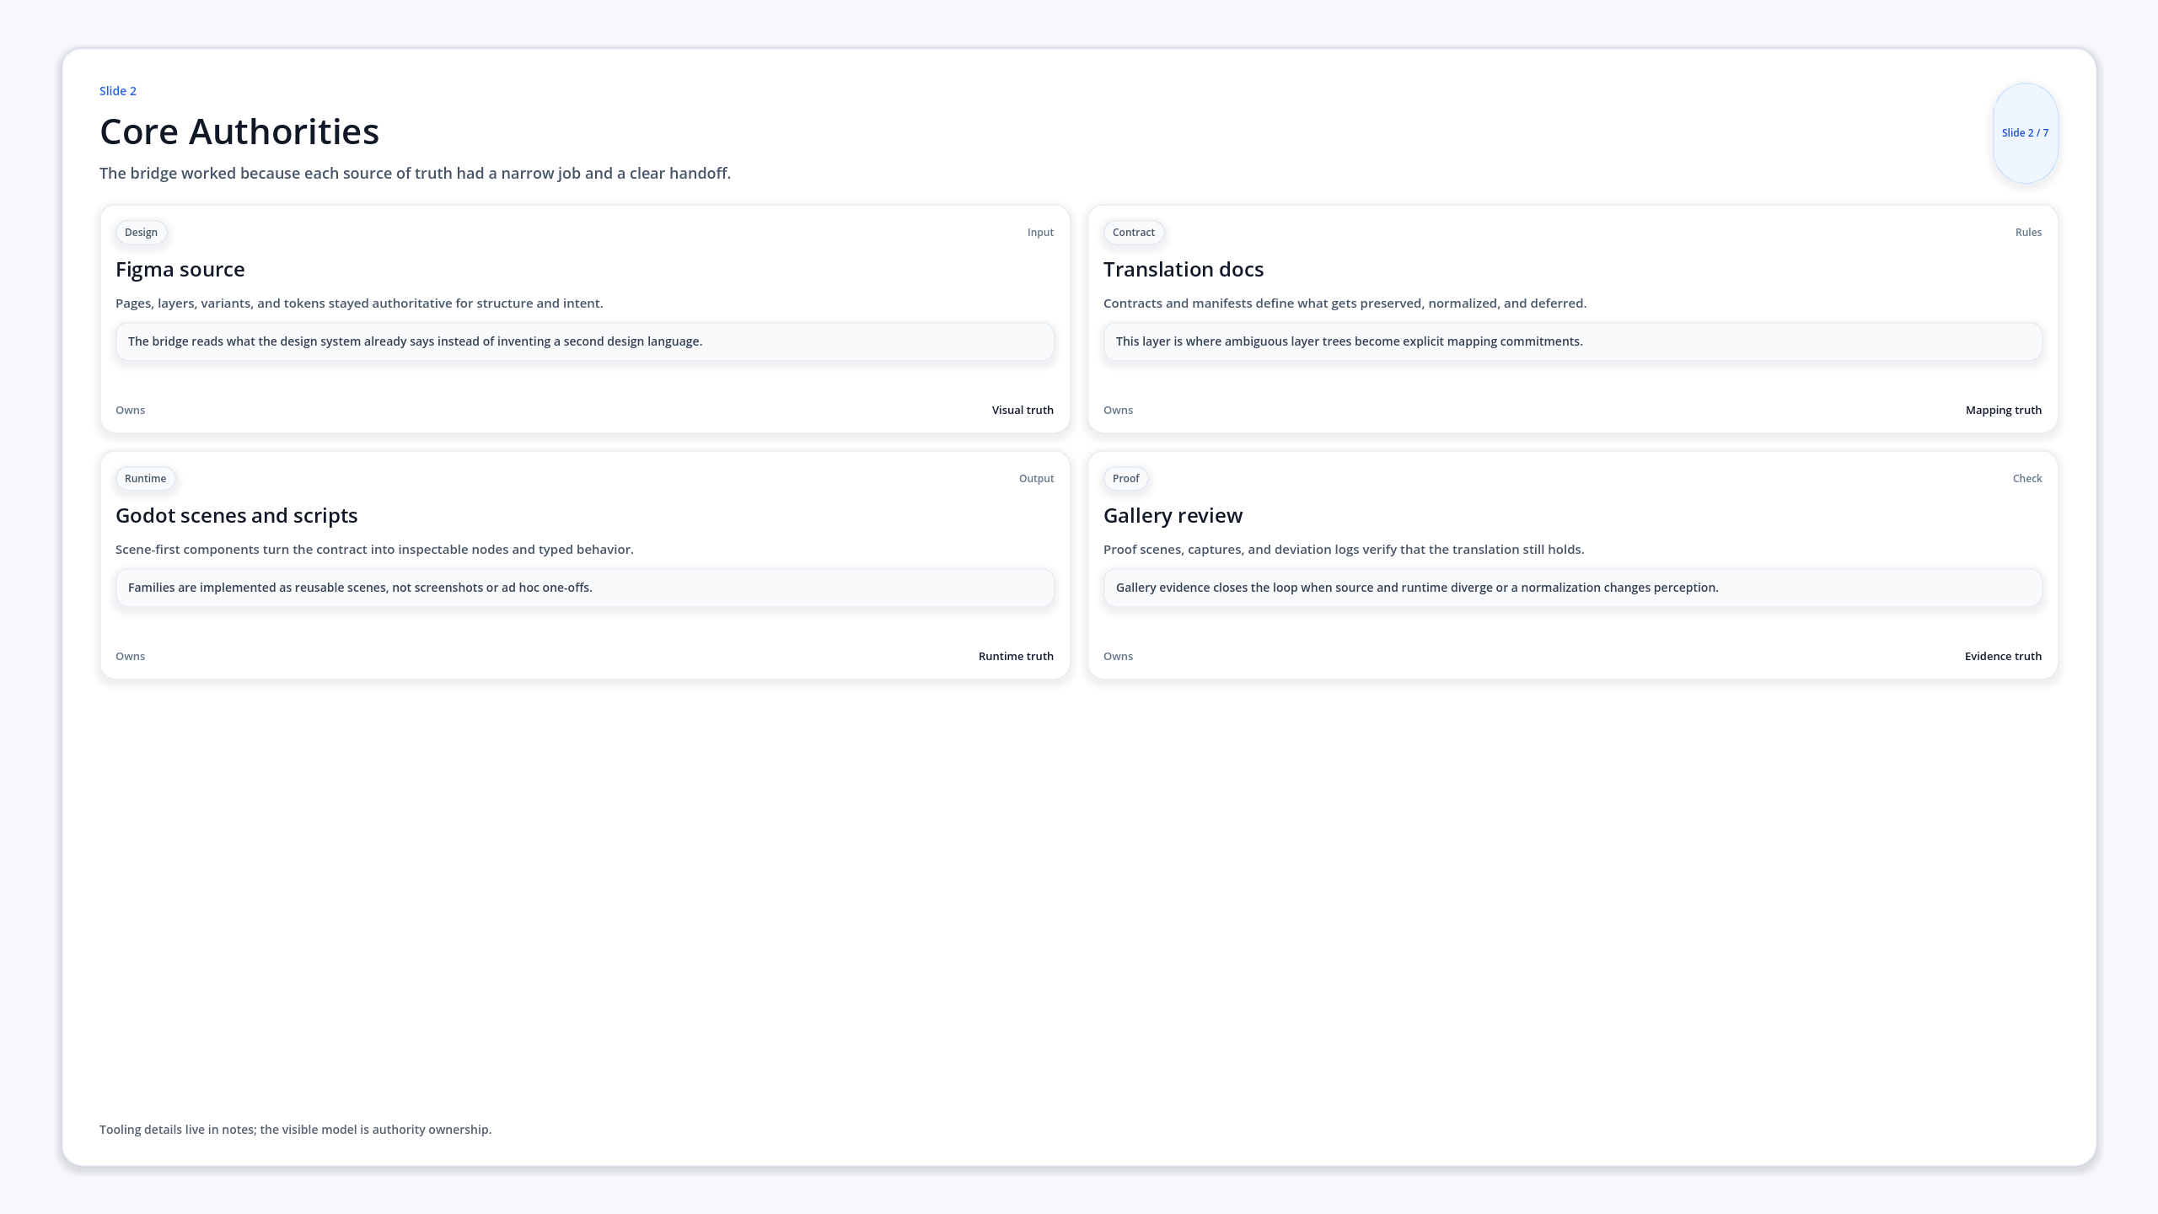Click the 'Rules' label on Translation docs card
The image size is (2158, 1214).
2028,233
